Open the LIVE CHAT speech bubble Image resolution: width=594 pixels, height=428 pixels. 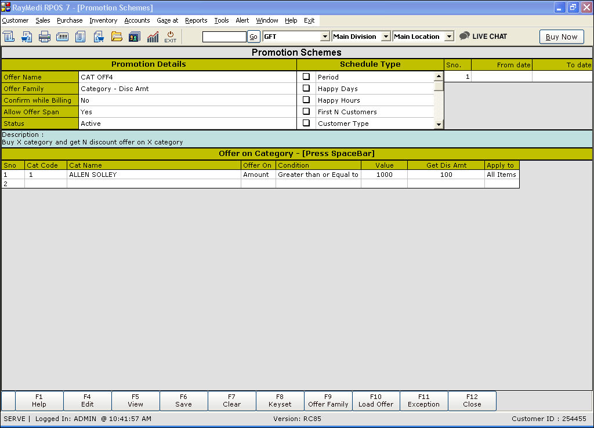(x=465, y=36)
